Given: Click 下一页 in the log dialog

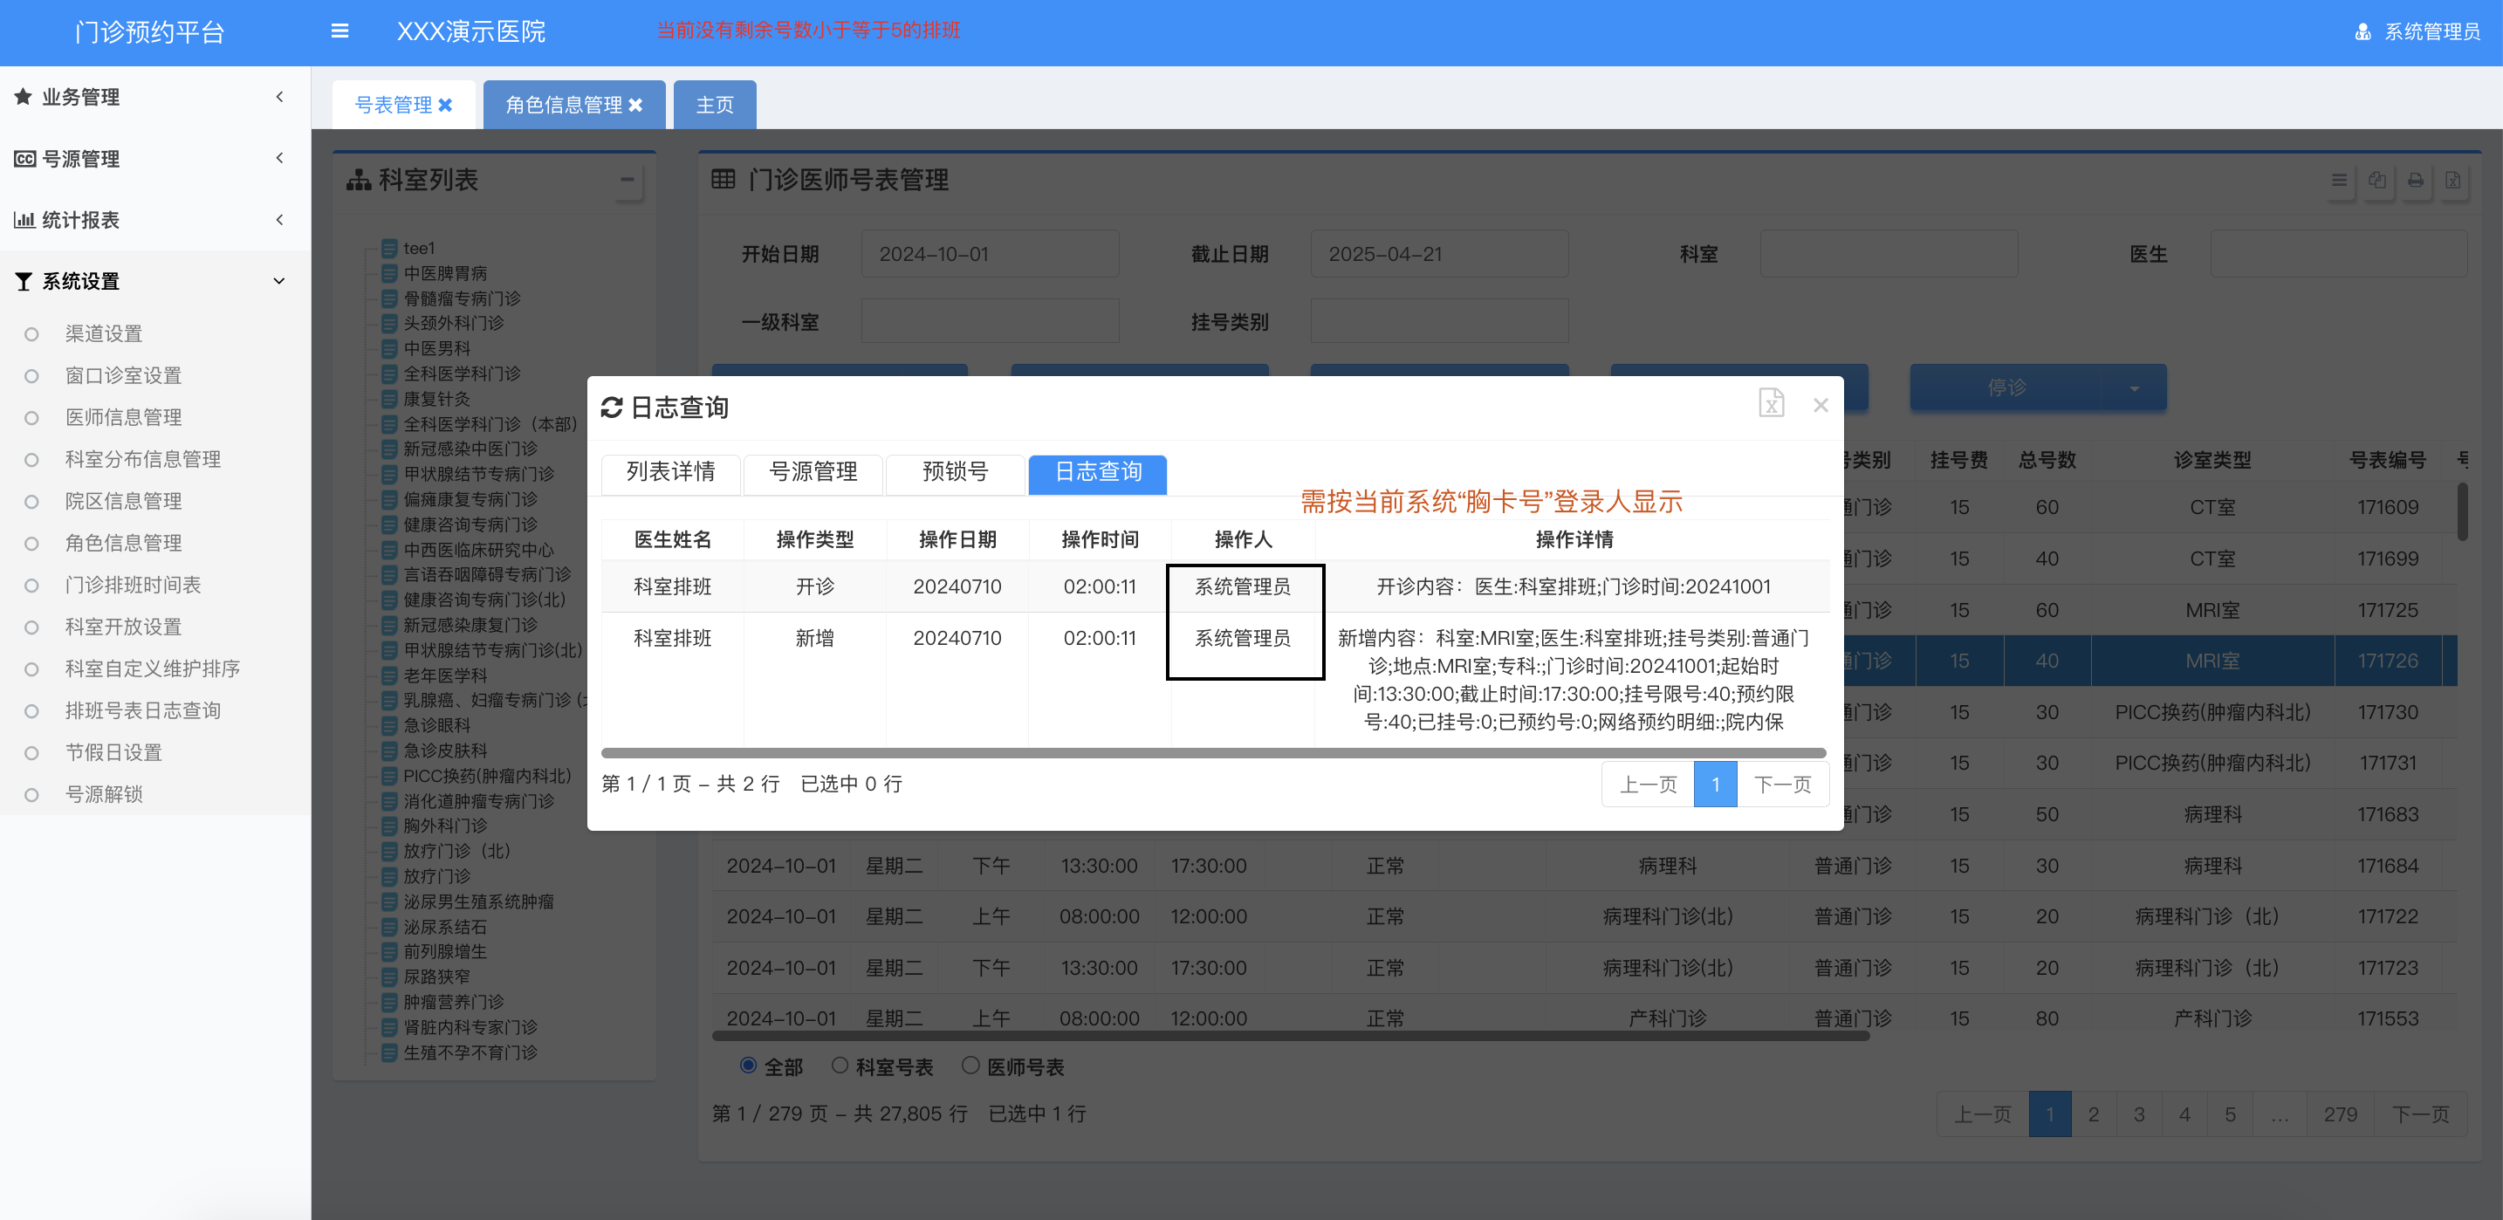Looking at the screenshot, I should 1782,784.
